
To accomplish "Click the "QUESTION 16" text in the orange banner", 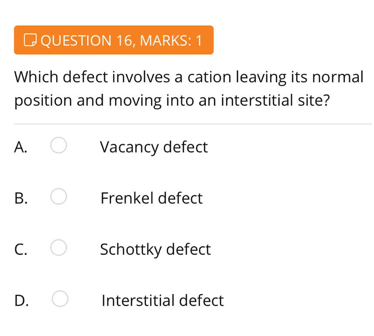I will pyautogui.click(x=86, y=41).
